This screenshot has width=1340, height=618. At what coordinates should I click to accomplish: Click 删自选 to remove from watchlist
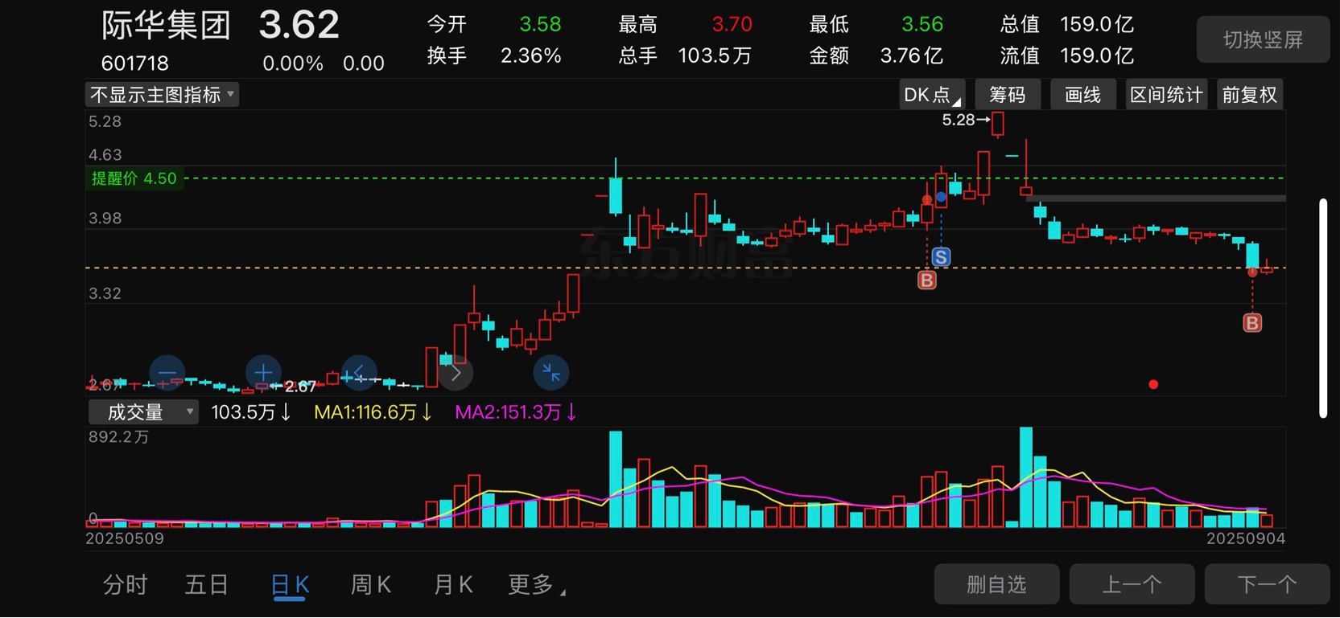coord(996,584)
